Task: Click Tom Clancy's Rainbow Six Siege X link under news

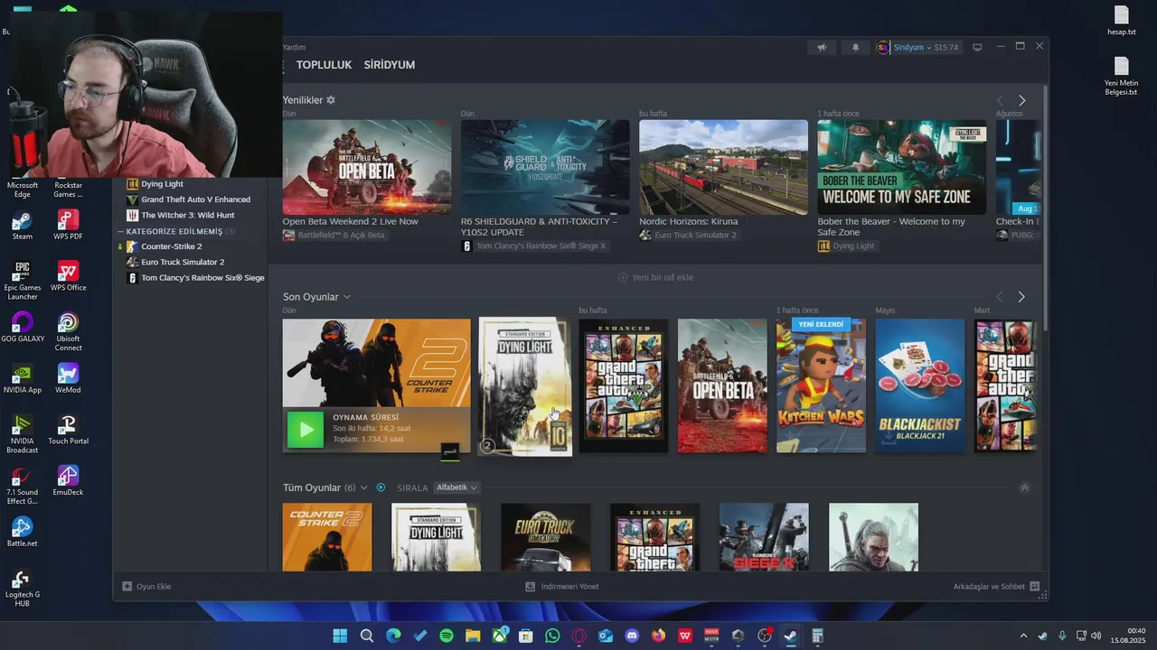Action: pos(533,246)
